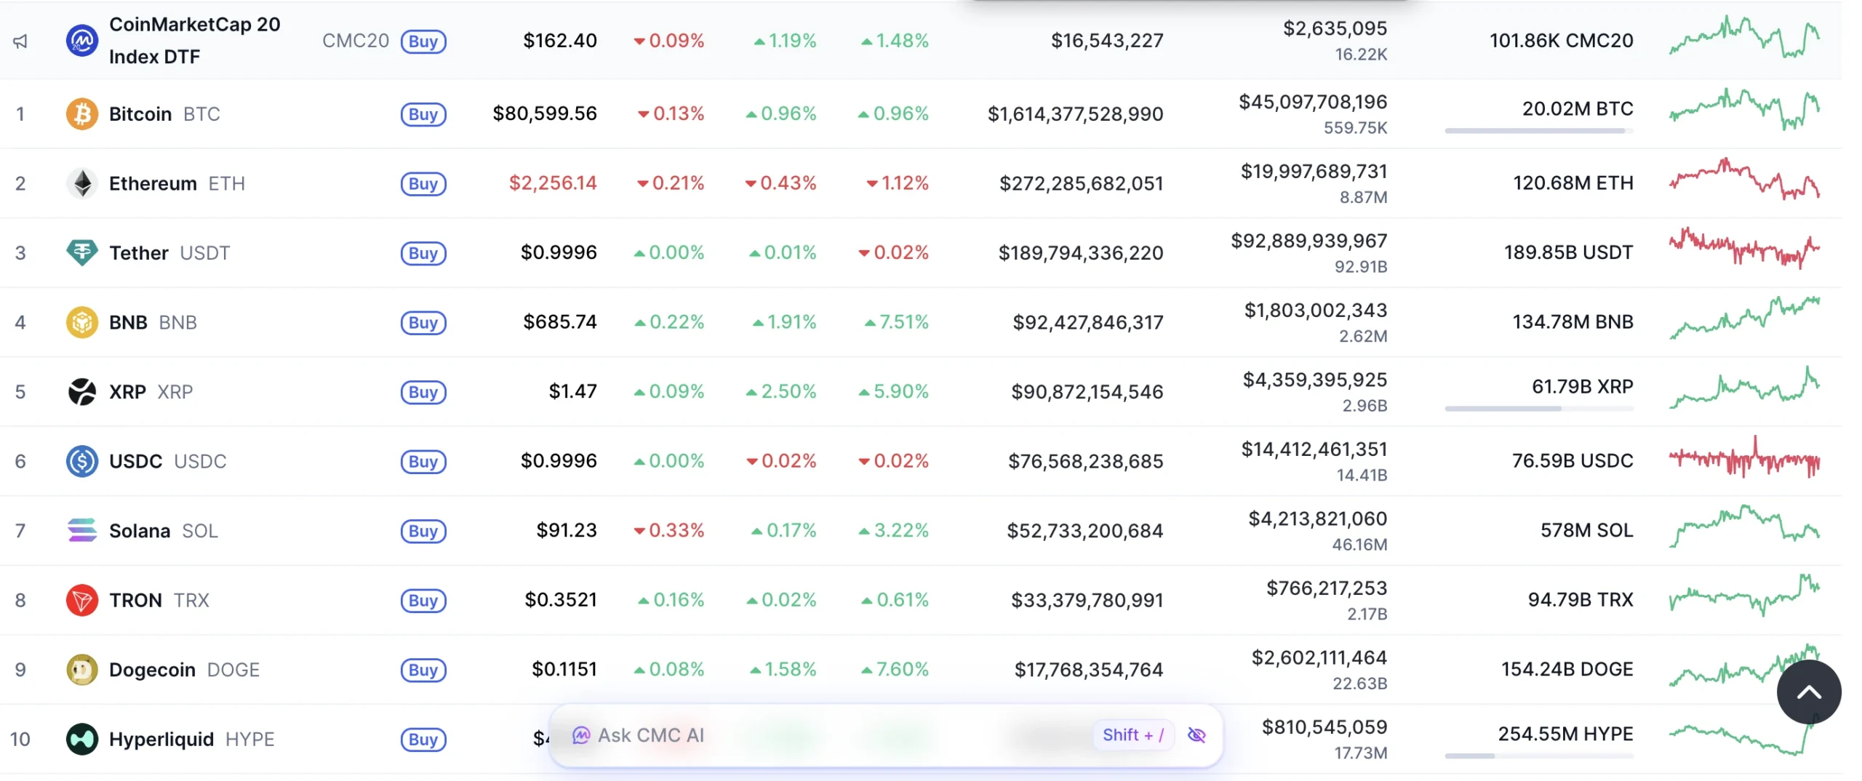Click Buy button for Ethereum
The image size is (1862, 781).
(423, 184)
